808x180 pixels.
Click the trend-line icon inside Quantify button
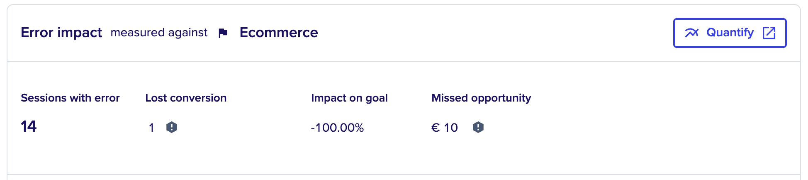tap(691, 33)
